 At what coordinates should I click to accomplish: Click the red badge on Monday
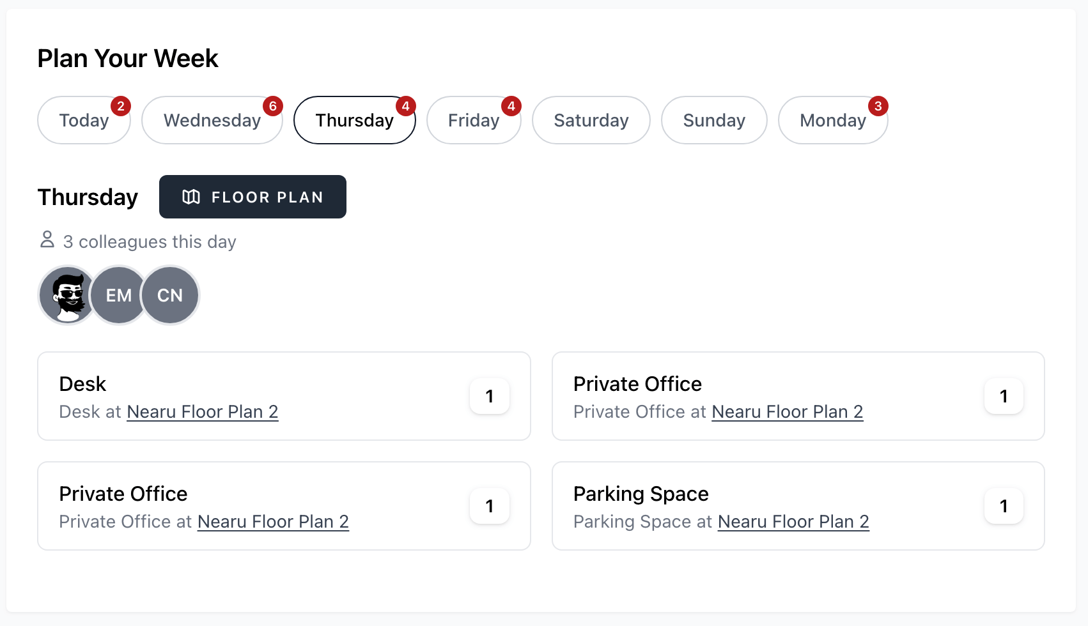click(878, 106)
